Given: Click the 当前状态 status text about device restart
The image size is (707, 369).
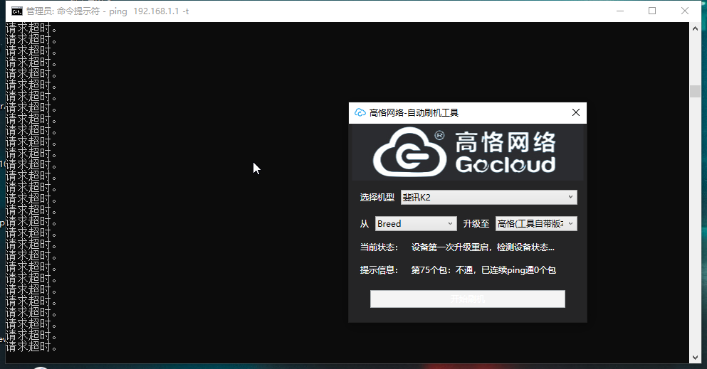Looking at the screenshot, I should click(x=483, y=247).
